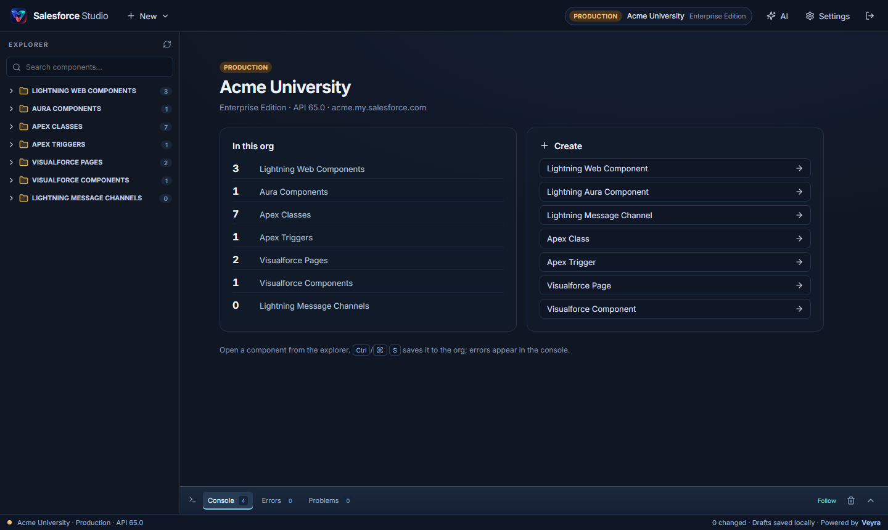Click the Visualforce Pages folder icon
Screen dimensions: 888x530
tap(24, 162)
